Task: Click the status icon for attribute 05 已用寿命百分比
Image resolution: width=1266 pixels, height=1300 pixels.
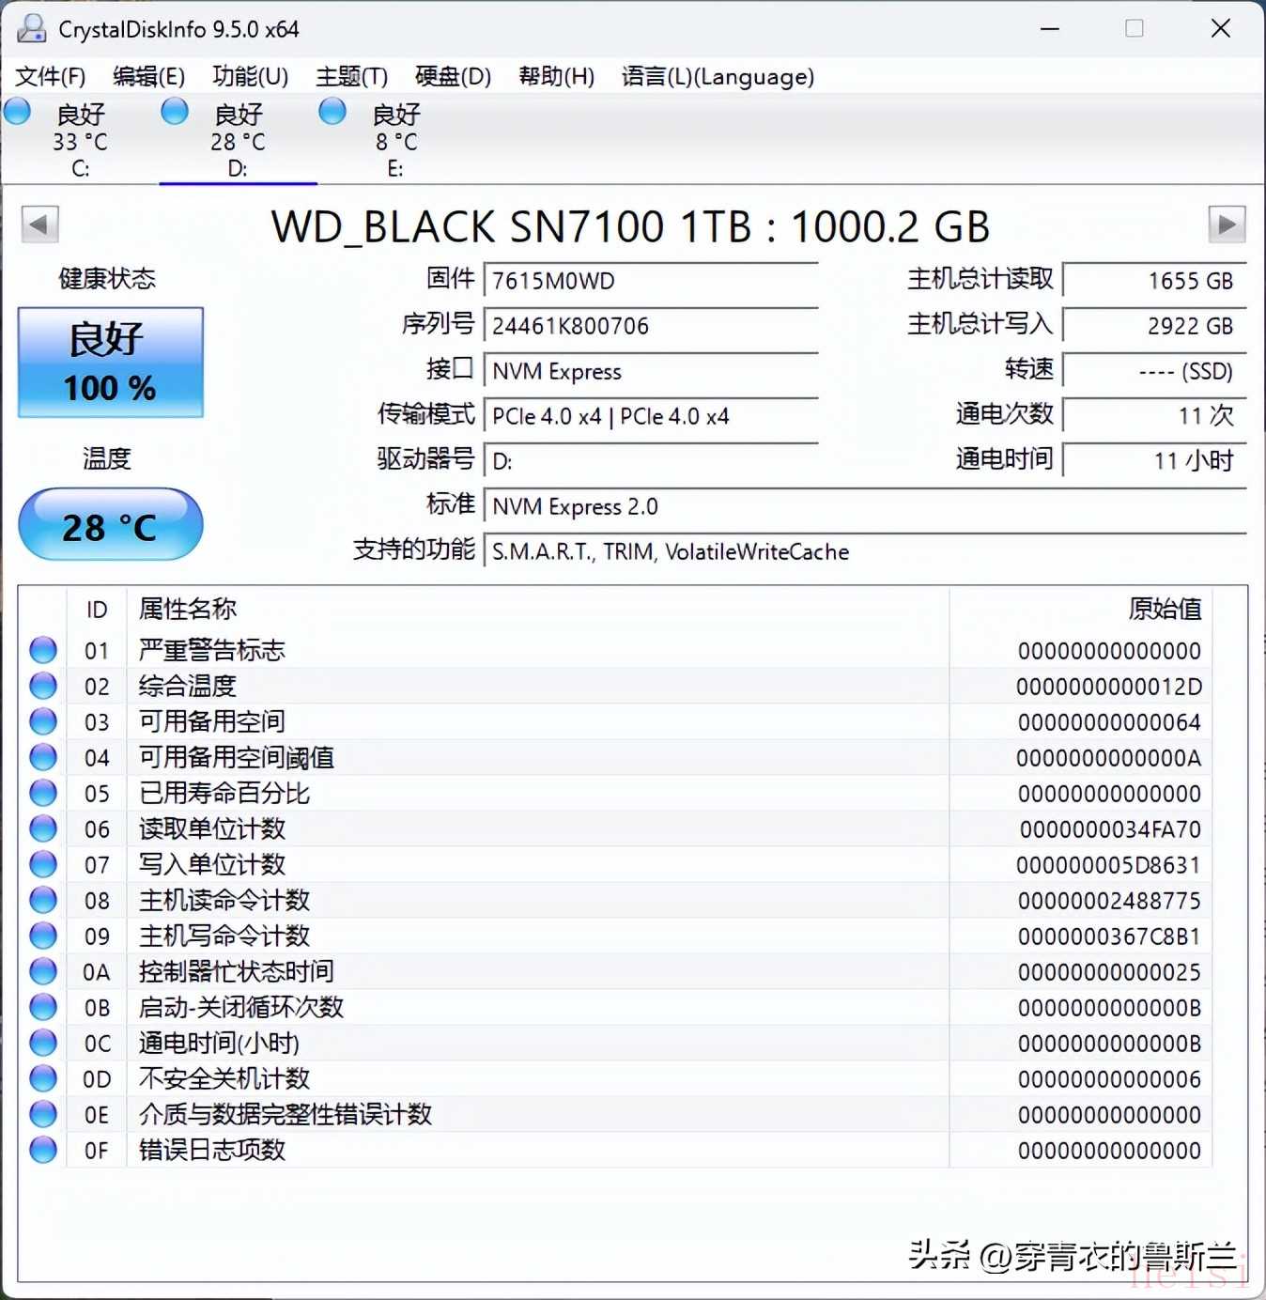Action: [43, 793]
